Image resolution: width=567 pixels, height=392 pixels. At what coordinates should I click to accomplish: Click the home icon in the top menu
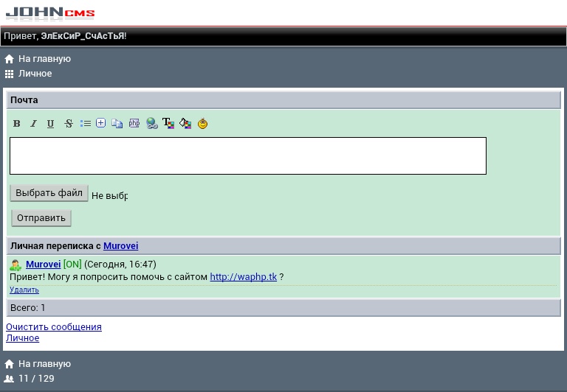pyautogui.click(x=10, y=59)
